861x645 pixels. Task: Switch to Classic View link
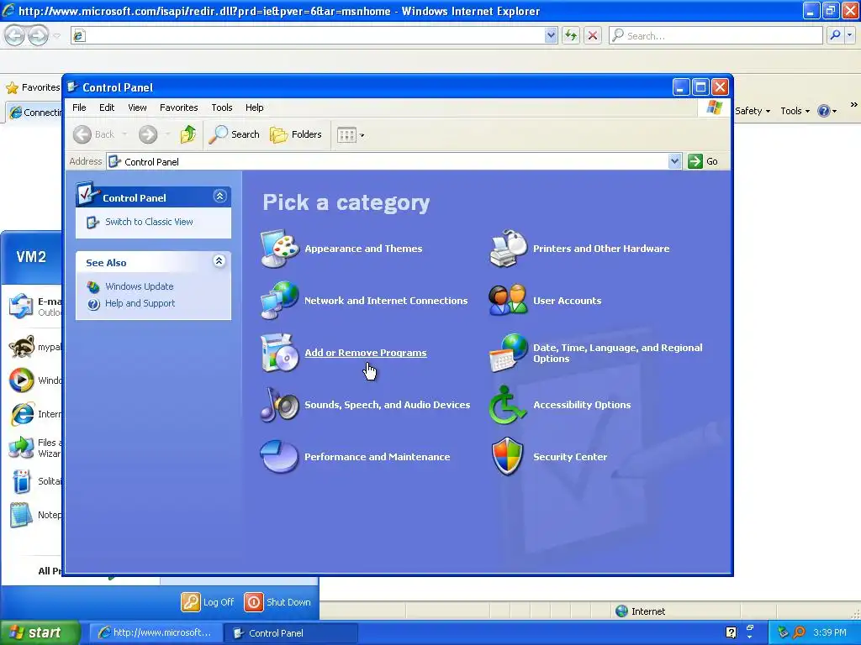[x=149, y=222]
